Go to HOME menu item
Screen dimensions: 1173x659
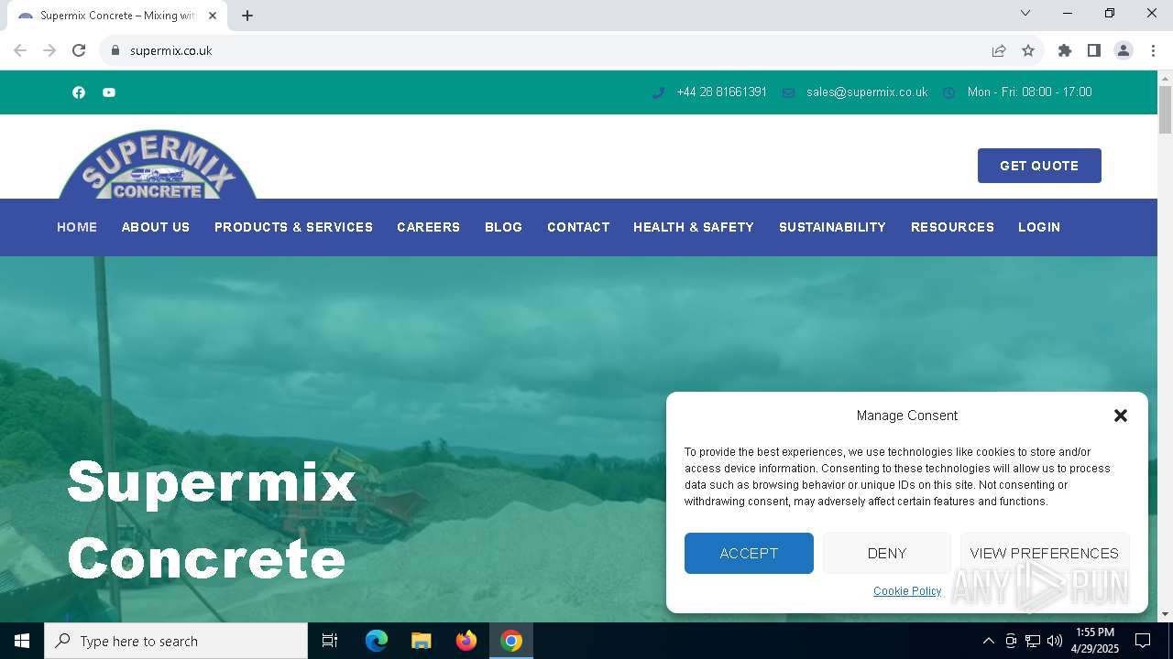[77, 227]
